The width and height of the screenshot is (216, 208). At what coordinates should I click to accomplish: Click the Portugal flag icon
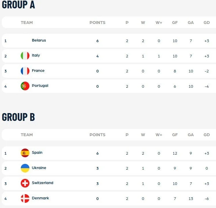pyautogui.click(x=25, y=86)
